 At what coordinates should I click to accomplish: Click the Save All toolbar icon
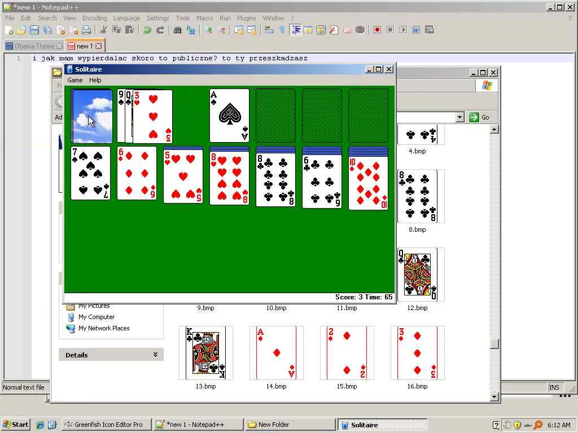tap(47, 30)
